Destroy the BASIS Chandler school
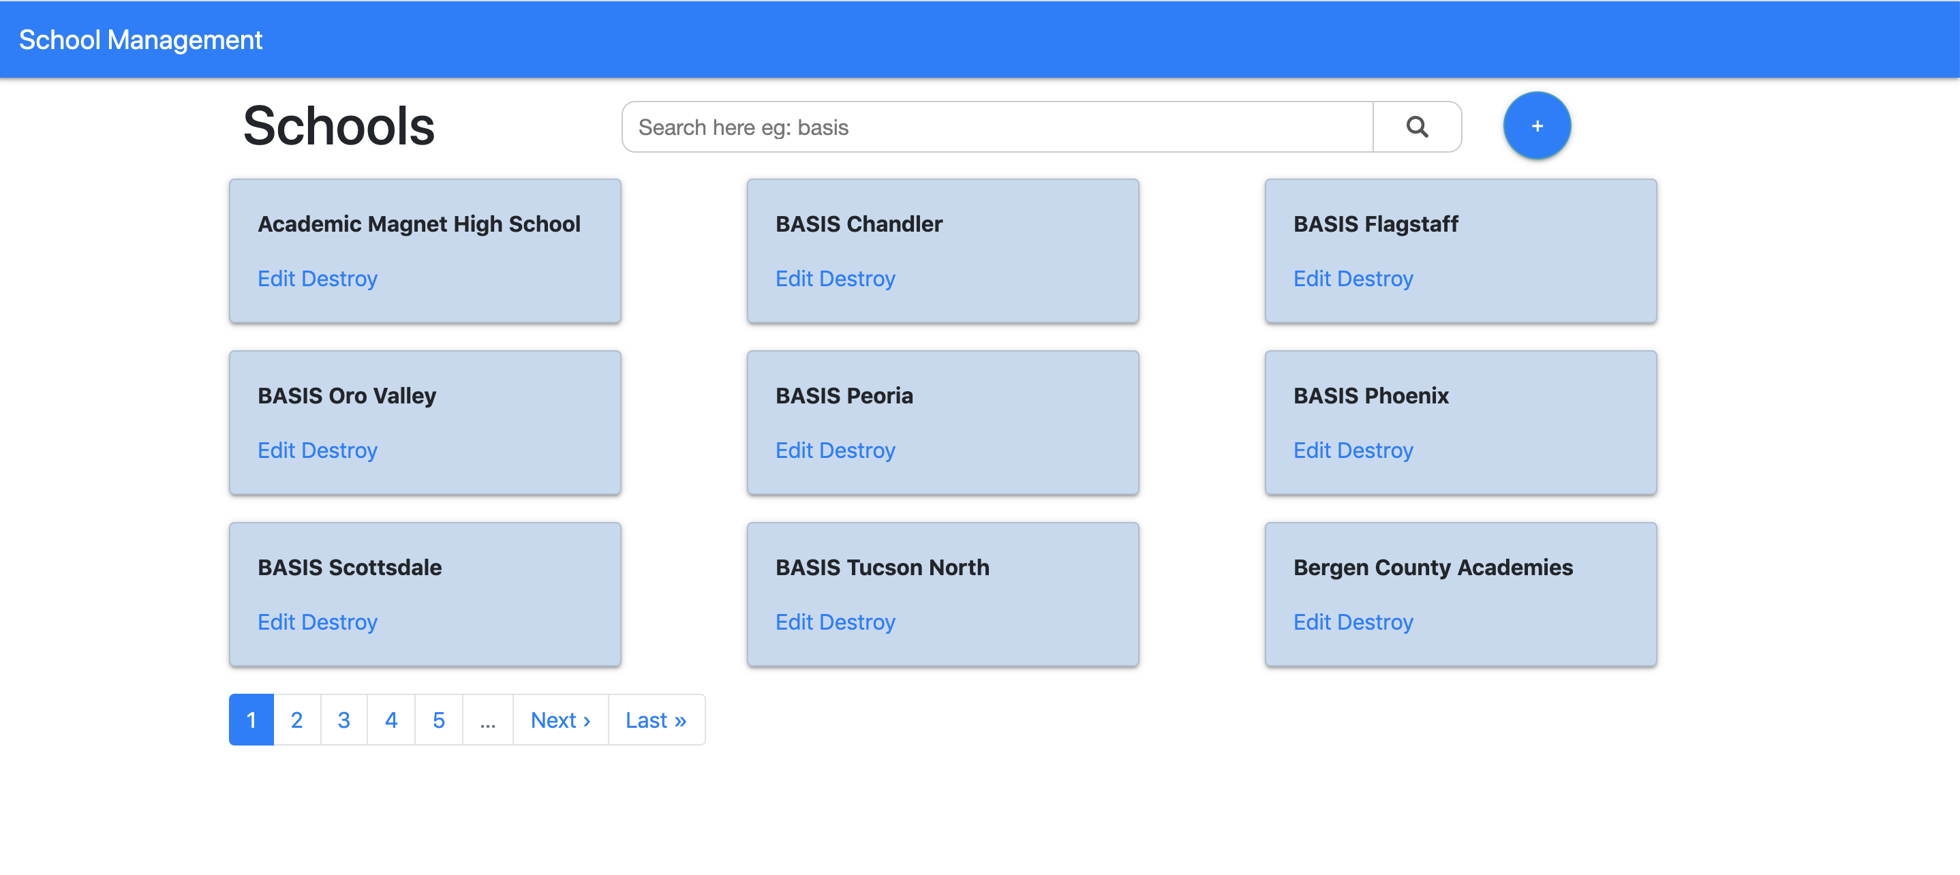Viewport: 1960px width, 875px height. [857, 279]
